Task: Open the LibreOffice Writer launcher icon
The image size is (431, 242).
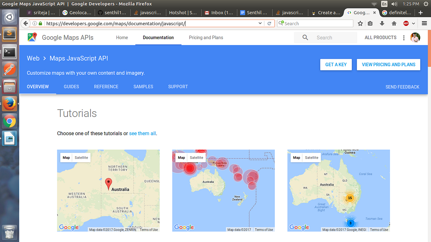Action: (9, 139)
